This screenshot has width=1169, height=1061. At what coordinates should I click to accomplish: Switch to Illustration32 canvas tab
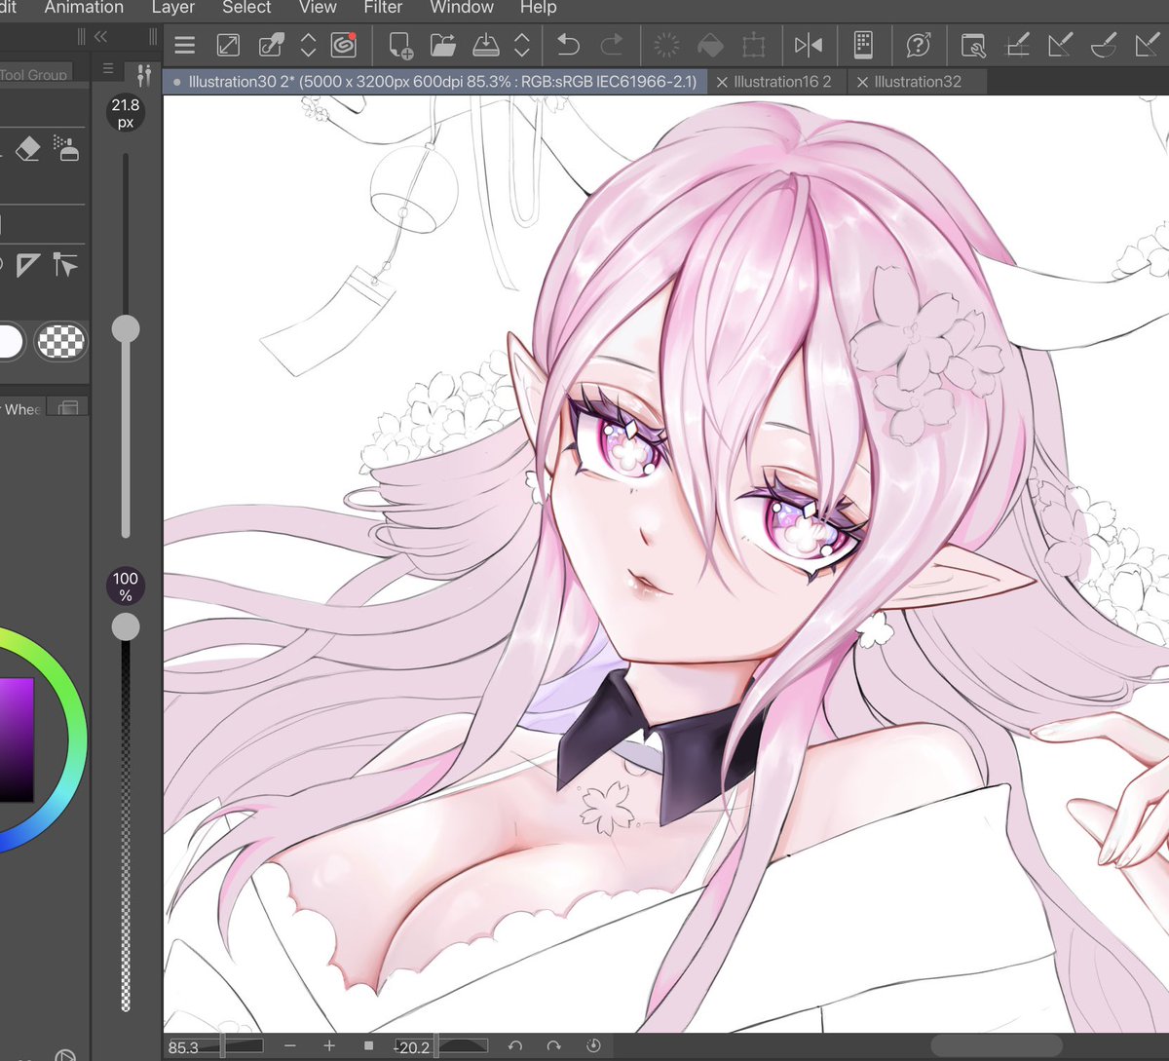[918, 82]
